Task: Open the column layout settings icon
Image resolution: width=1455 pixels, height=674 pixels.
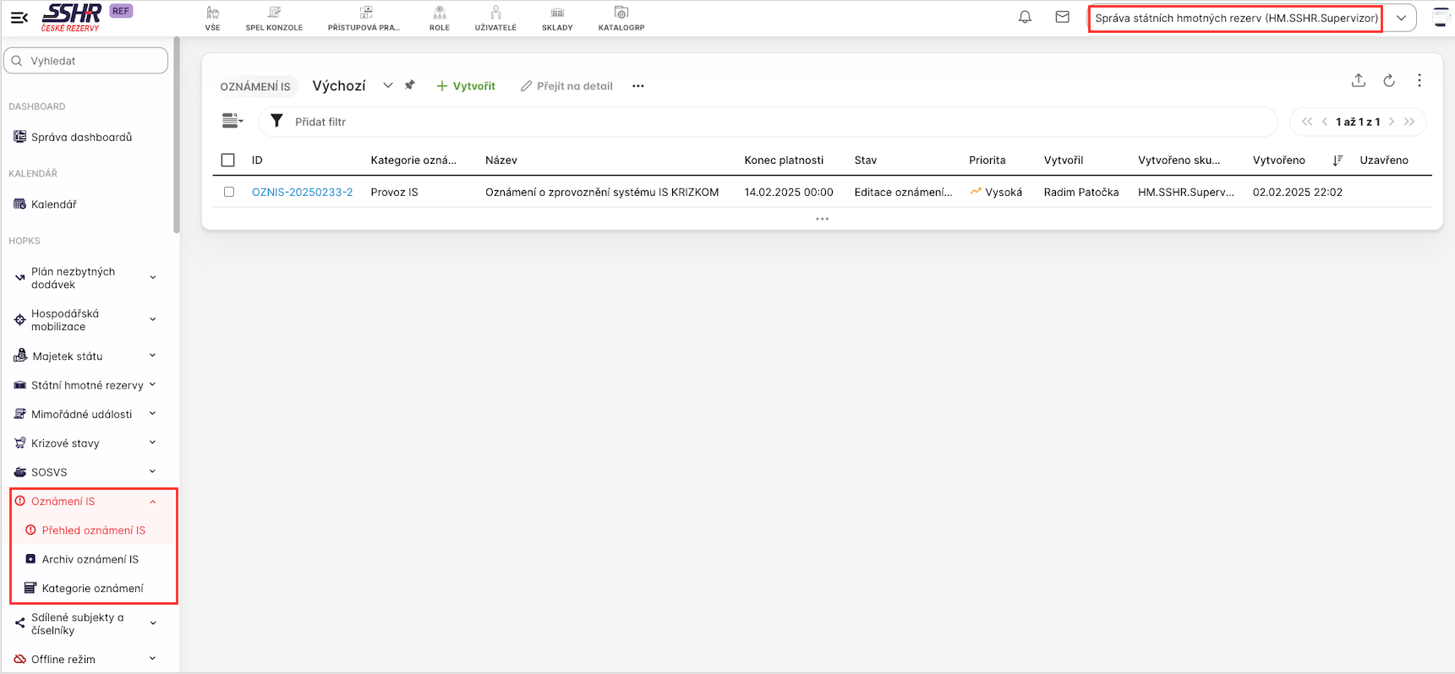Action: (x=232, y=122)
